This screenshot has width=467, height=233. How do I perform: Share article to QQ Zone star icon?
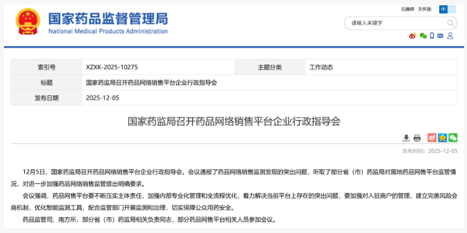(443, 138)
